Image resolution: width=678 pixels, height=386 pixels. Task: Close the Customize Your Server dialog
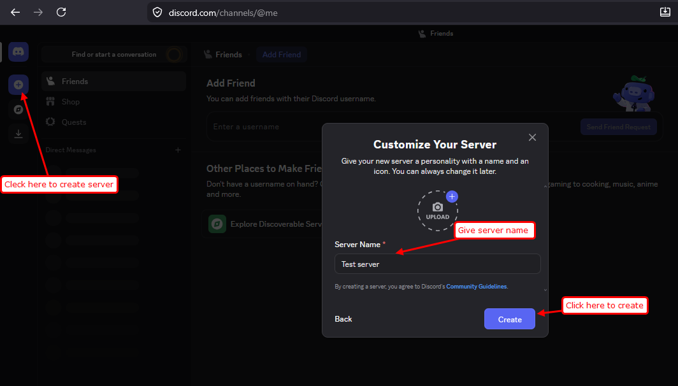click(532, 138)
